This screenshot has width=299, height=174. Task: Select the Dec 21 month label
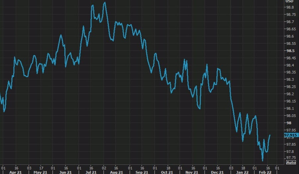coord(217,172)
